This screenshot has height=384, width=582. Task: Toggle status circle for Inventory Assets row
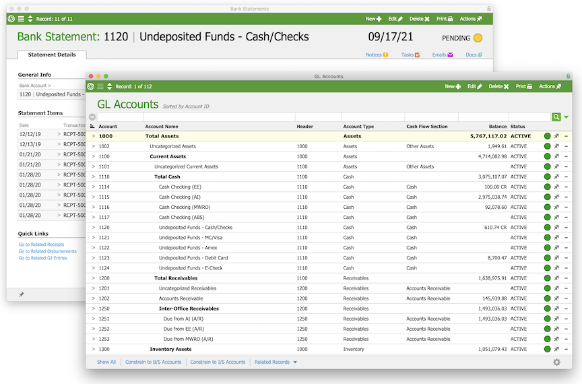click(x=547, y=349)
